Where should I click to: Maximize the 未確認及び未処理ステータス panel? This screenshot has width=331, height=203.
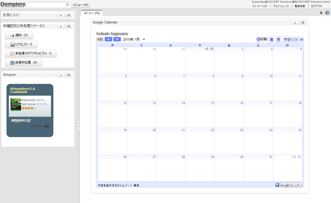(69, 26)
